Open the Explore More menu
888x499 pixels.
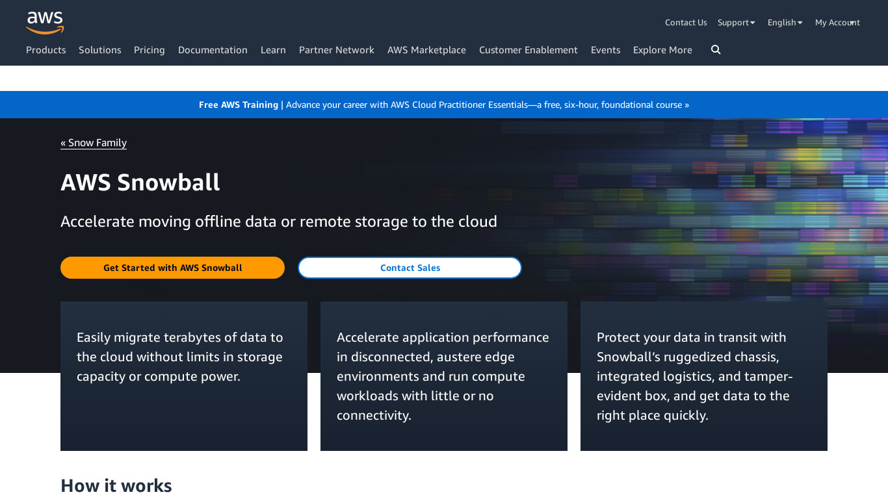(x=662, y=50)
